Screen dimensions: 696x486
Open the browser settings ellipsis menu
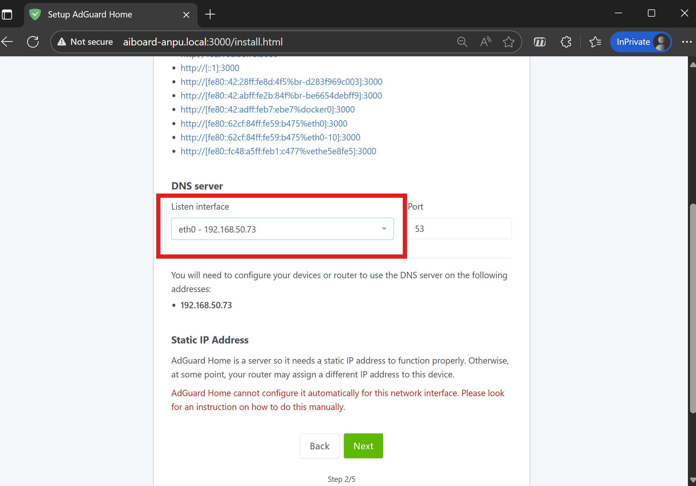point(687,42)
